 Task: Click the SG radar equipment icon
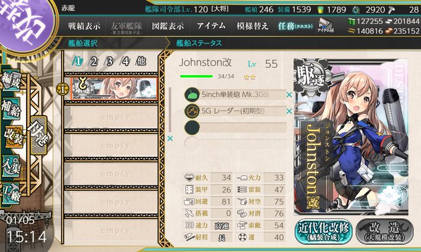tap(192, 111)
